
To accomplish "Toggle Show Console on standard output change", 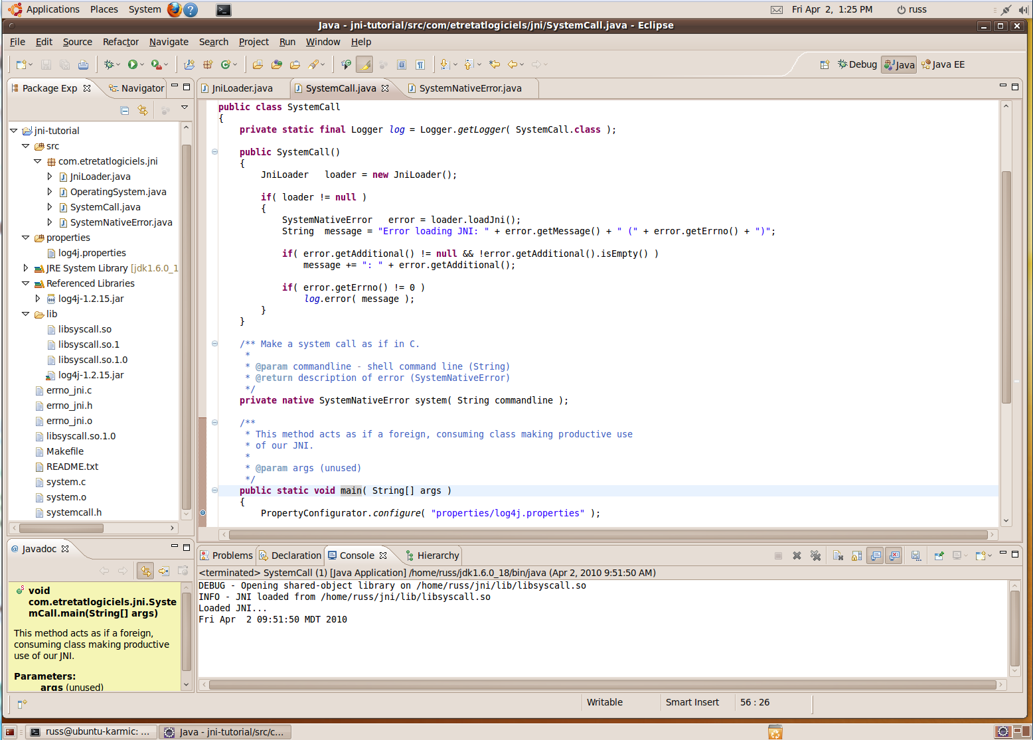I will pyautogui.click(x=876, y=555).
